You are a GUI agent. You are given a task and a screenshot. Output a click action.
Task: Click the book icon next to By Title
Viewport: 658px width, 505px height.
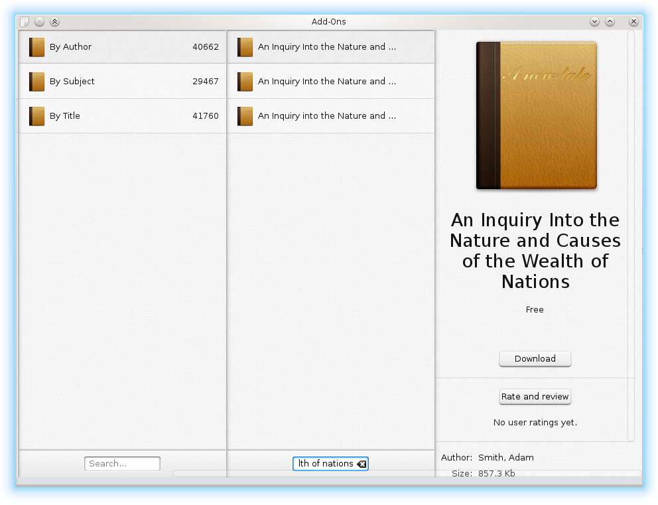36,116
